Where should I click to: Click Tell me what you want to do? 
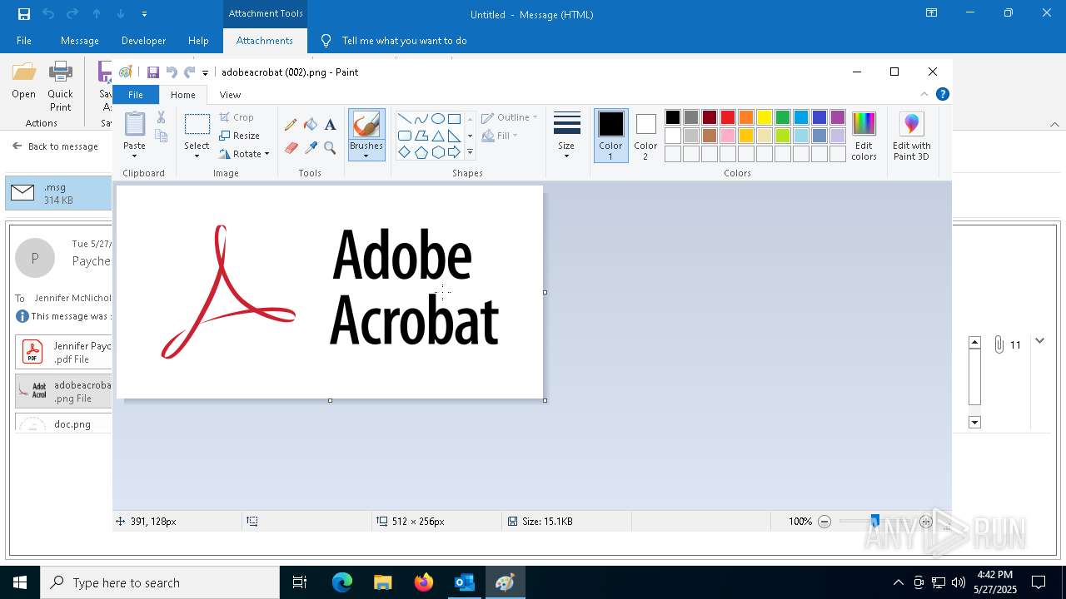(404, 41)
